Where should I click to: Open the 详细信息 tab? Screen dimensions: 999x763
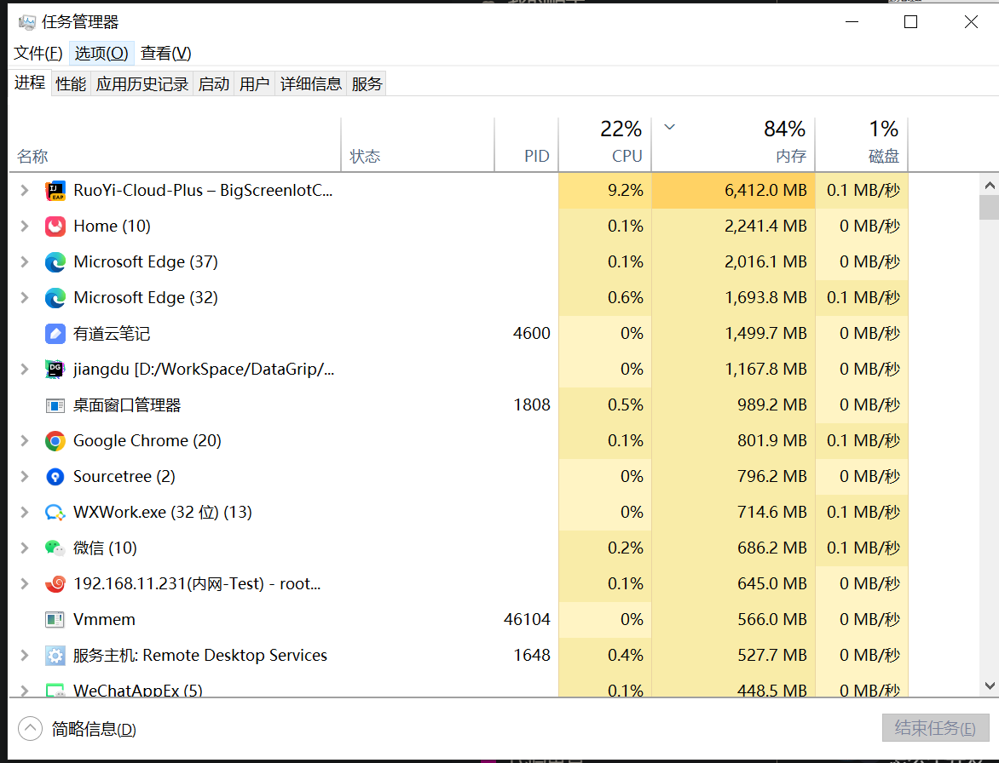click(311, 84)
